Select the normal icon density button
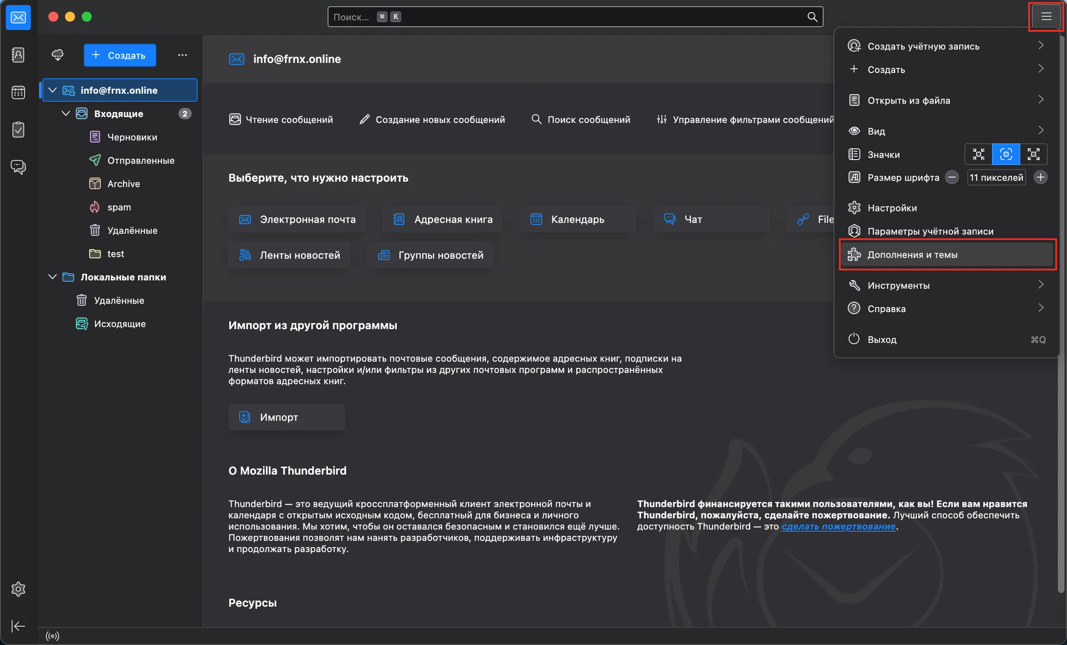Viewport: 1067px width, 645px height. click(1005, 154)
